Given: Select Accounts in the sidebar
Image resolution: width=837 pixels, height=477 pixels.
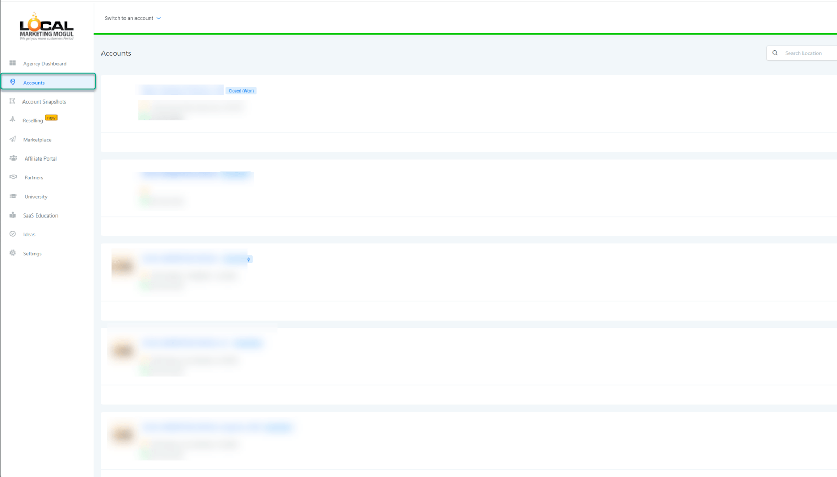Looking at the screenshot, I should tap(48, 82).
